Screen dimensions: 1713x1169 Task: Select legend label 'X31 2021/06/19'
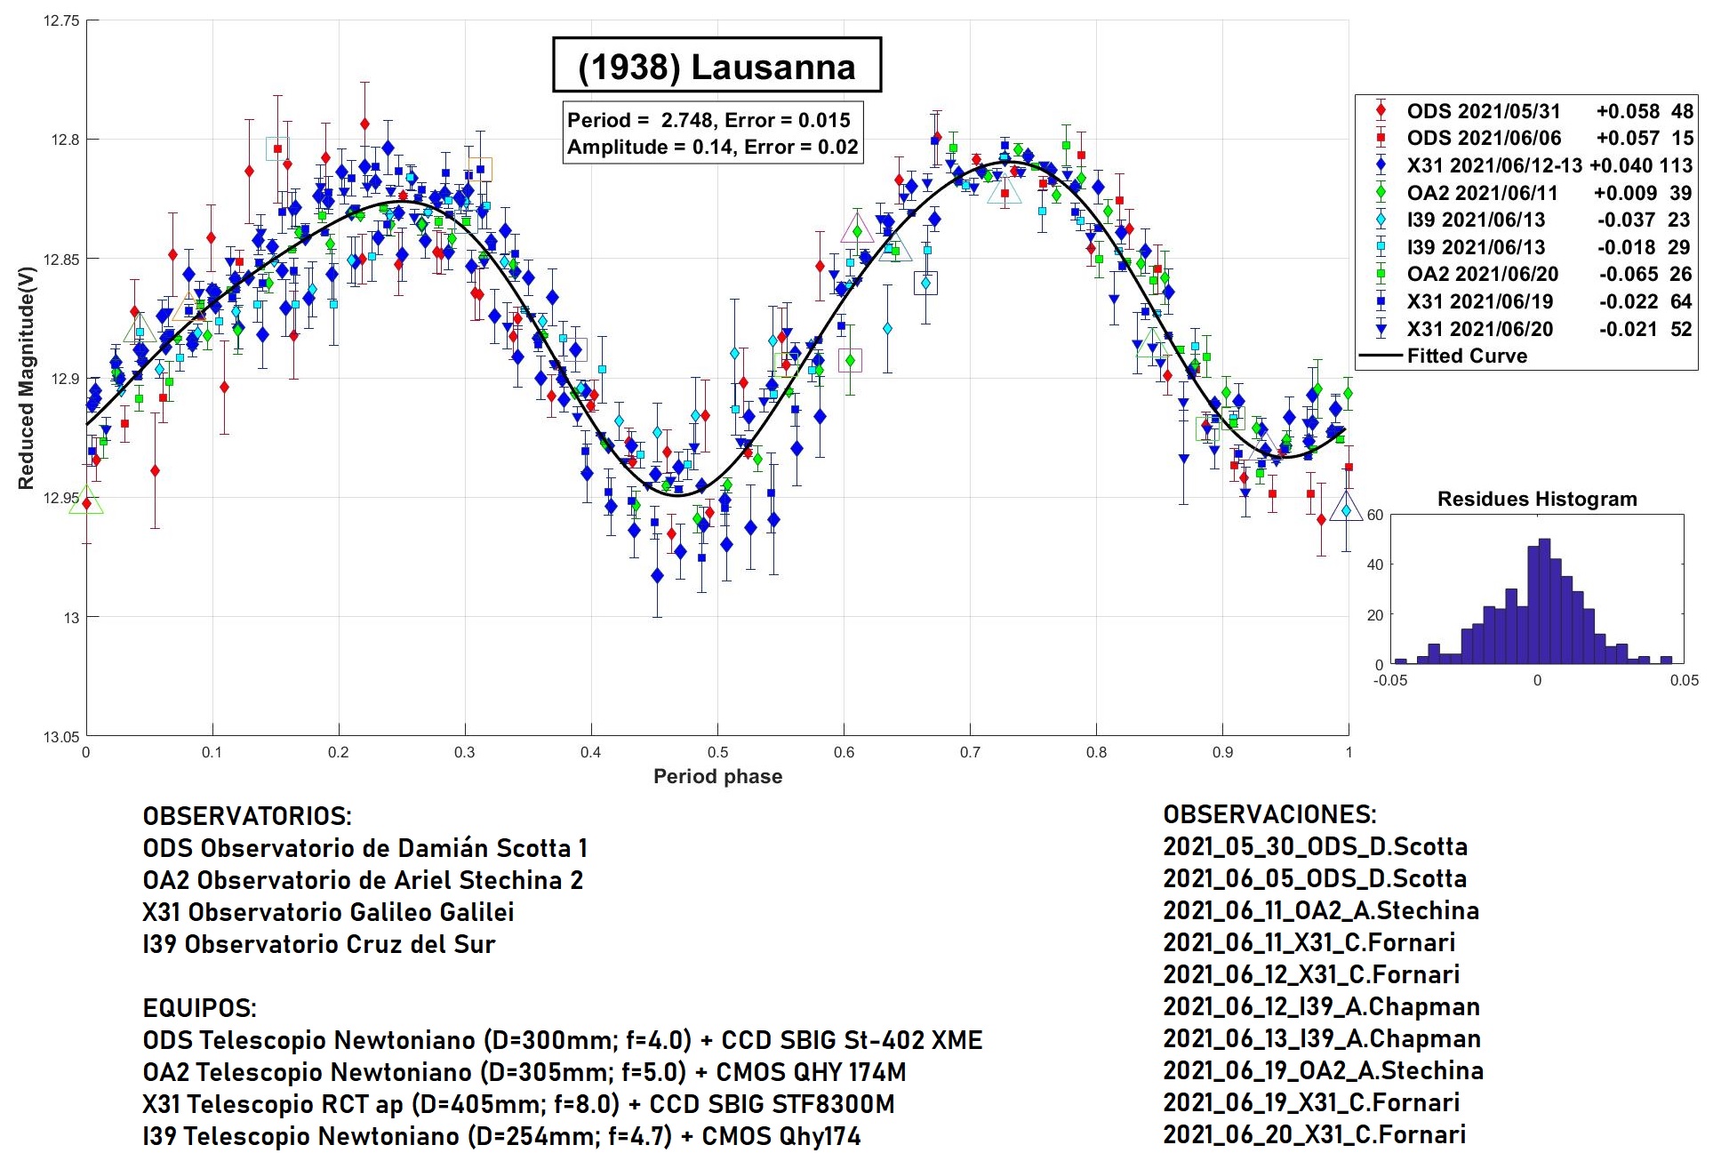1480,301
